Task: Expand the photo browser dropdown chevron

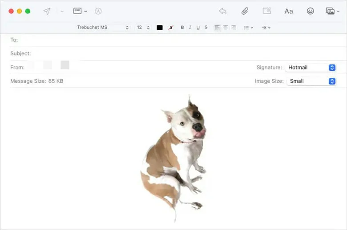Action: click(338, 11)
